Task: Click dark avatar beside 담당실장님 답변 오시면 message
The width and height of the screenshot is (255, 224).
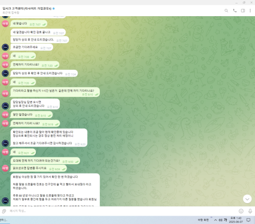Action: pos(5,106)
